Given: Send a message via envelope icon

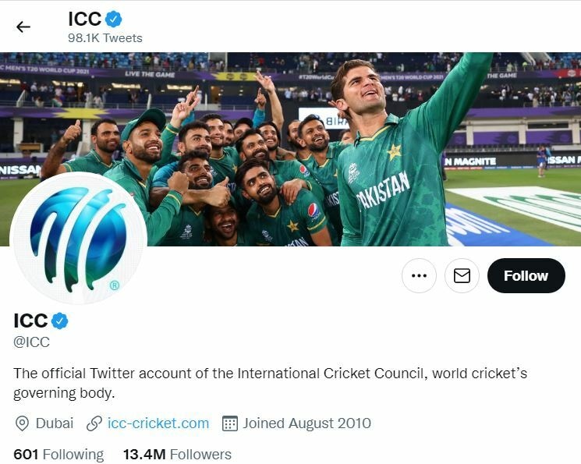Looking at the screenshot, I should coord(462,276).
